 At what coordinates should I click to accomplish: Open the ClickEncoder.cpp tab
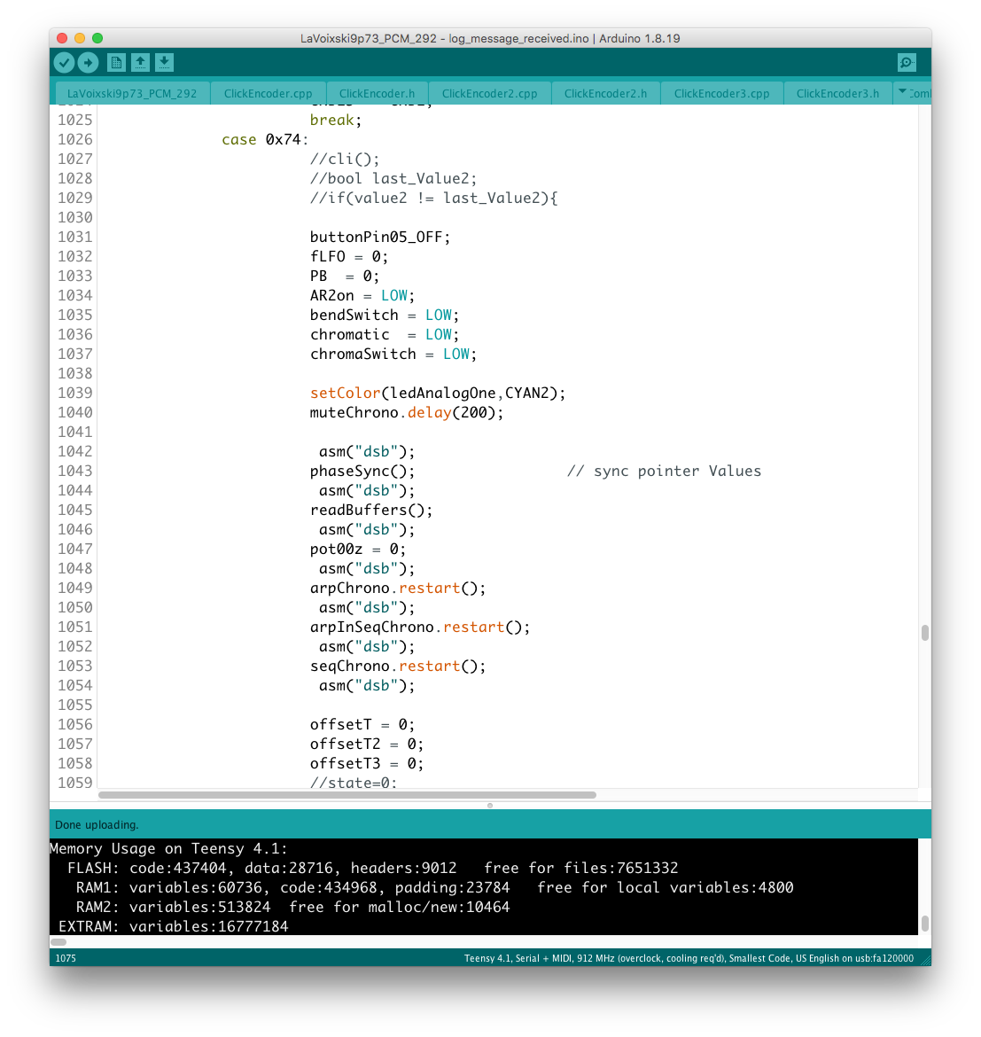(268, 93)
